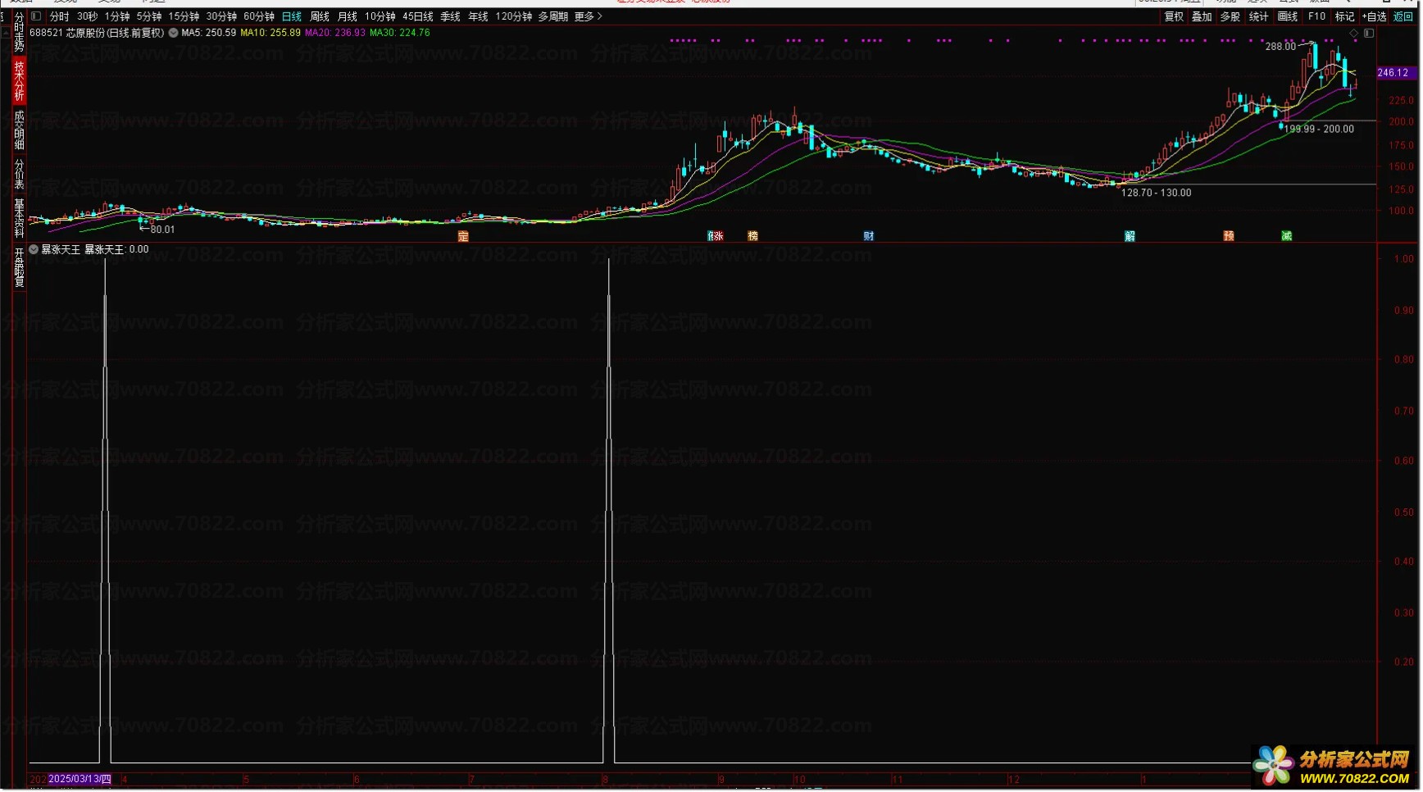1423x792 pixels.
Task: Switch to 季线 quarterly chart
Action: tap(451, 16)
